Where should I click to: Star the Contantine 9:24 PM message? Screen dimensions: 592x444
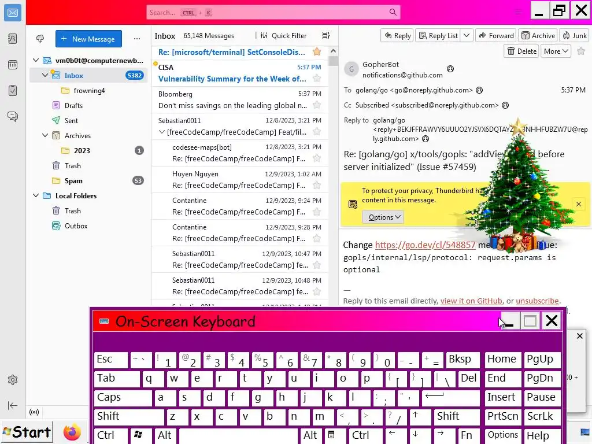pyautogui.click(x=317, y=212)
